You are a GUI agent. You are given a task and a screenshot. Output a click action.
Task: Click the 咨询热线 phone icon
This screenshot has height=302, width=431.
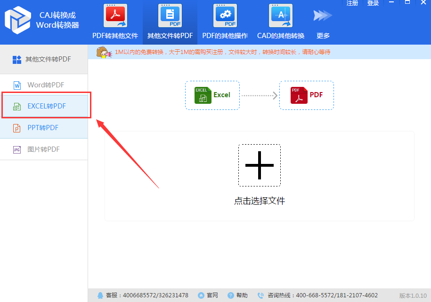[260, 295]
